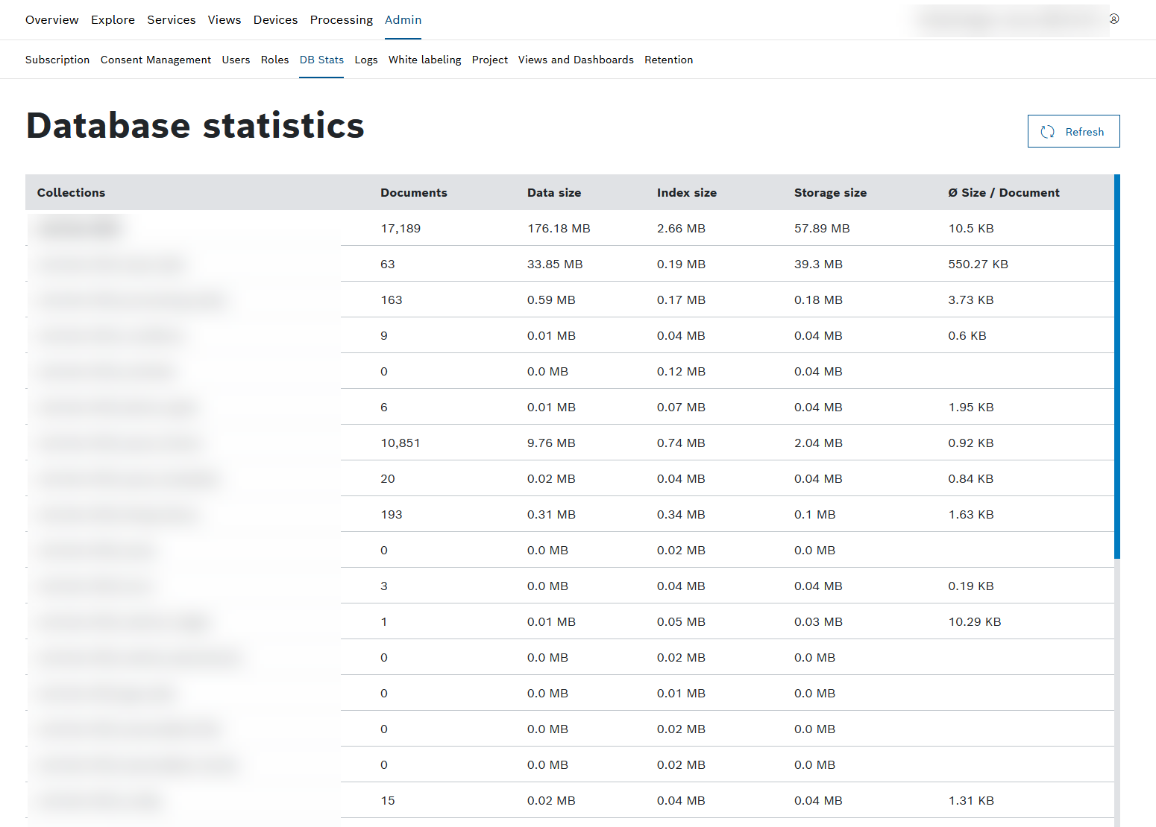Switch to the Views section
This screenshot has width=1156, height=827.
point(224,20)
